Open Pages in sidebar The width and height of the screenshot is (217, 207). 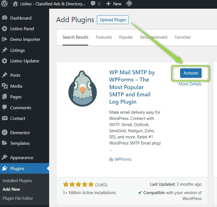click(16, 97)
